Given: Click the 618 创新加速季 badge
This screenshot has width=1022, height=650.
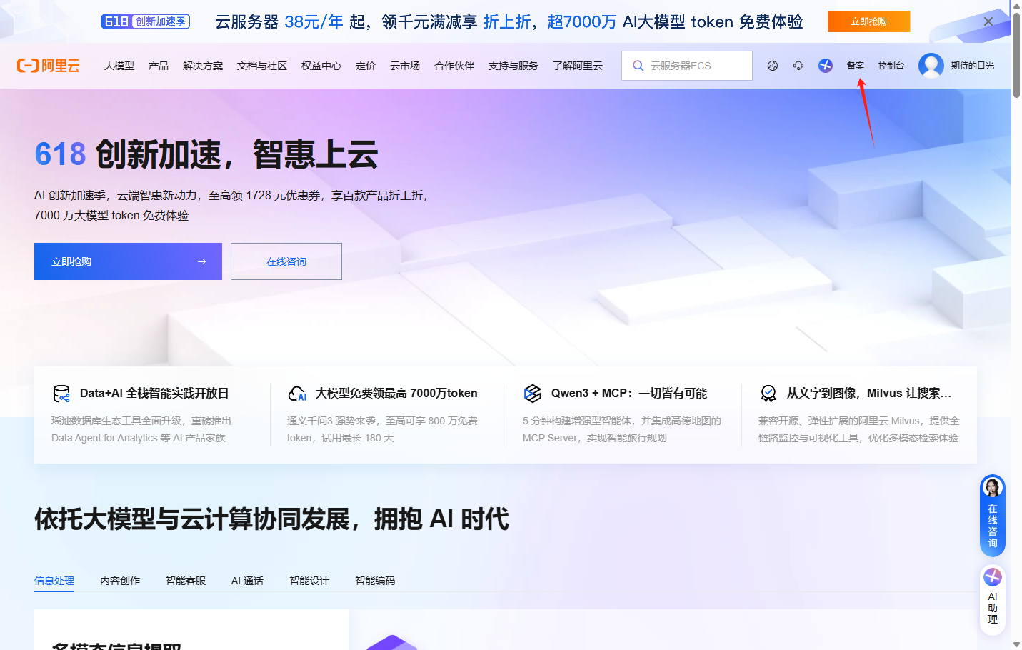Looking at the screenshot, I should [146, 21].
